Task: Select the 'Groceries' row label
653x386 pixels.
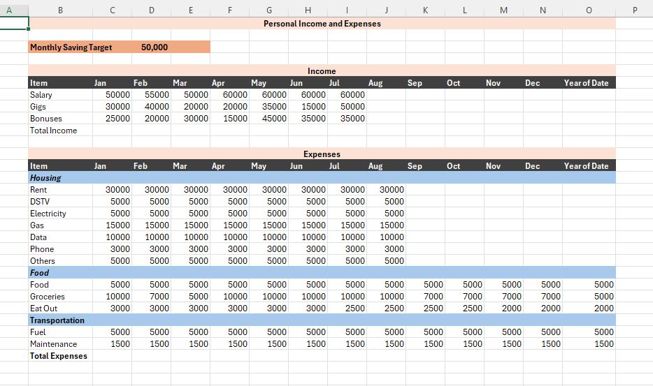Action: [x=47, y=297]
